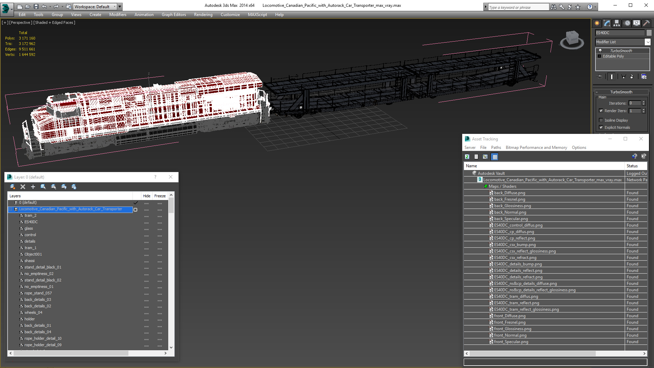This screenshot has height=368, width=654.
Task: Click Configure Modifier Sets icon
Action: 644,77
